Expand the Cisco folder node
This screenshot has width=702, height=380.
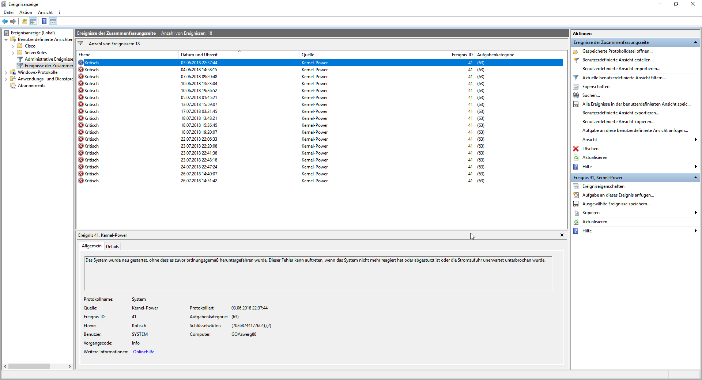[x=13, y=46]
